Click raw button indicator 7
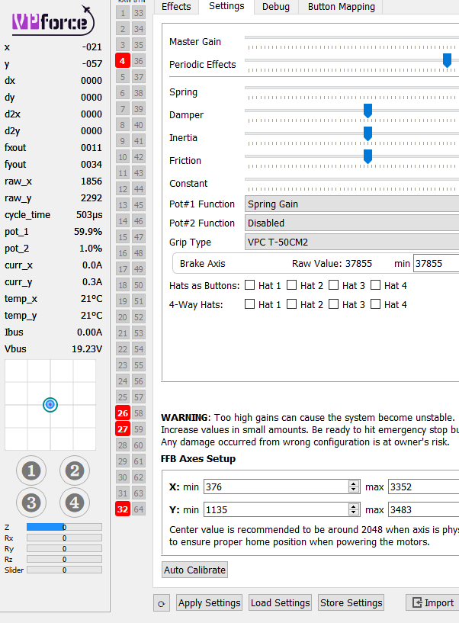459x623 pixels. [x=123, y=109]
